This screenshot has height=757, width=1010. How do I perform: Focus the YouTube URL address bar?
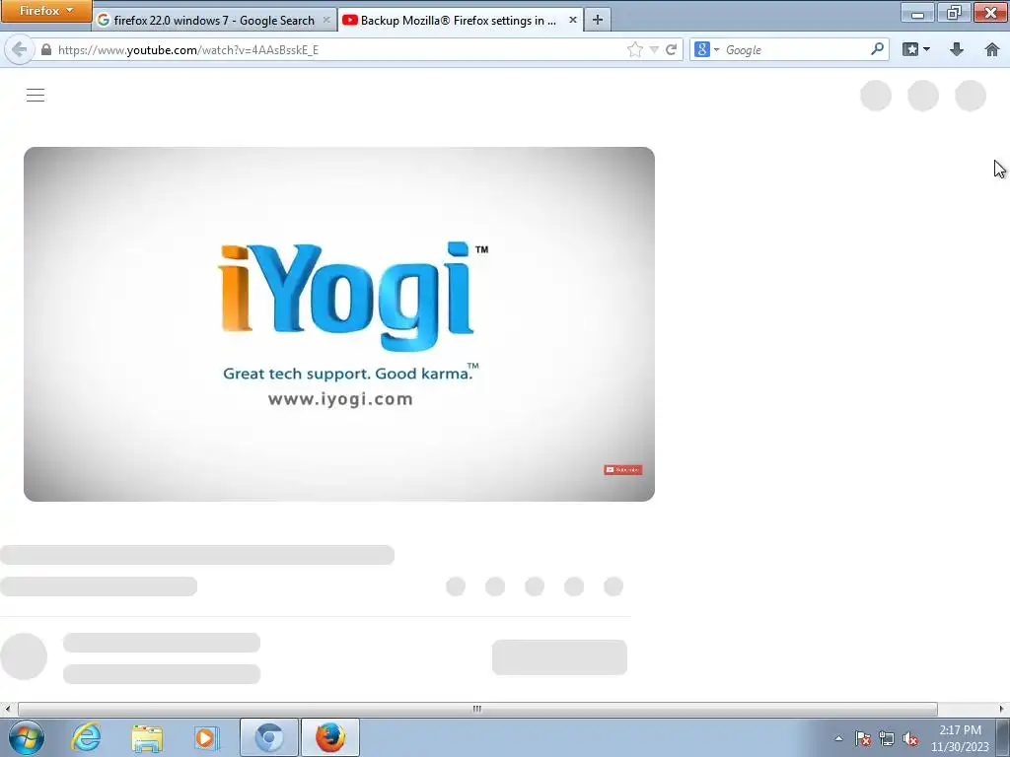point(340,49)
